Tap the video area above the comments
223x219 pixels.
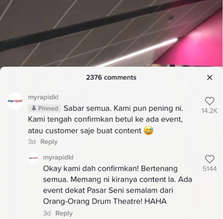(x=111, y=33)
